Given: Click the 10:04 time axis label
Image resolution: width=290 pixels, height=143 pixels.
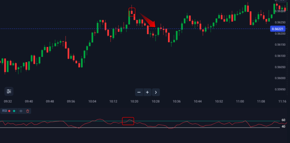Looking at the screenshot, I should tap(92, 101).
